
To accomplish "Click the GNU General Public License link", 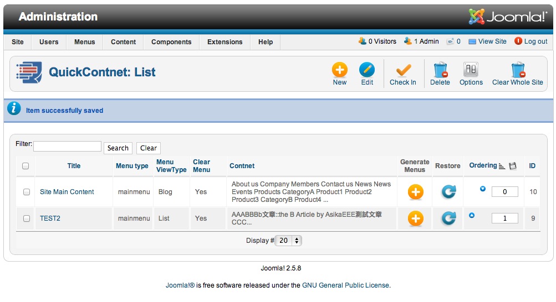I will [346, 285].
